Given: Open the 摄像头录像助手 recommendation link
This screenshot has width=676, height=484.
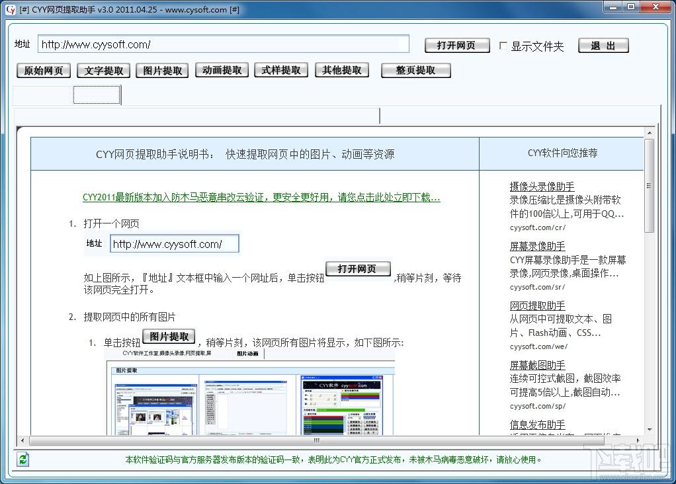Looking at the screenshot, I should (542, 186).
